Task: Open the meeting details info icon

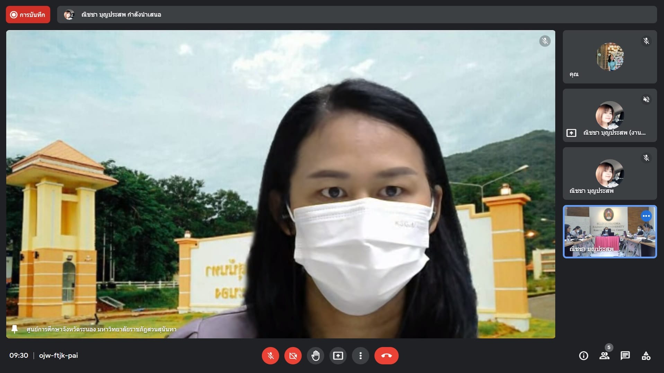Action: (x=584, y=356)
